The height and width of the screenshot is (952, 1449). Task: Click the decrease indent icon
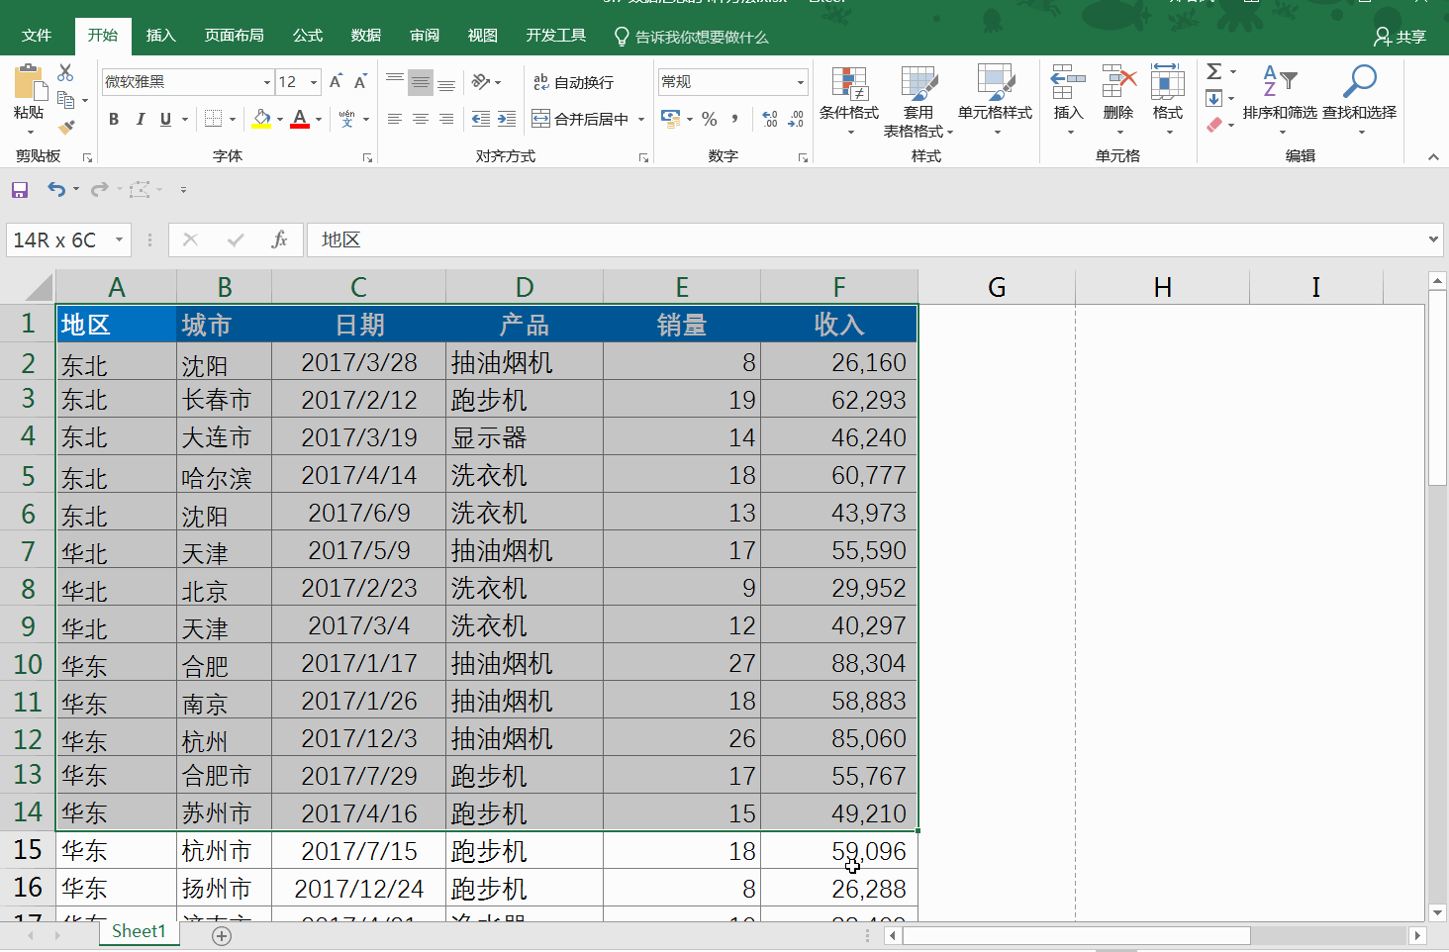(x=481, y=119)
